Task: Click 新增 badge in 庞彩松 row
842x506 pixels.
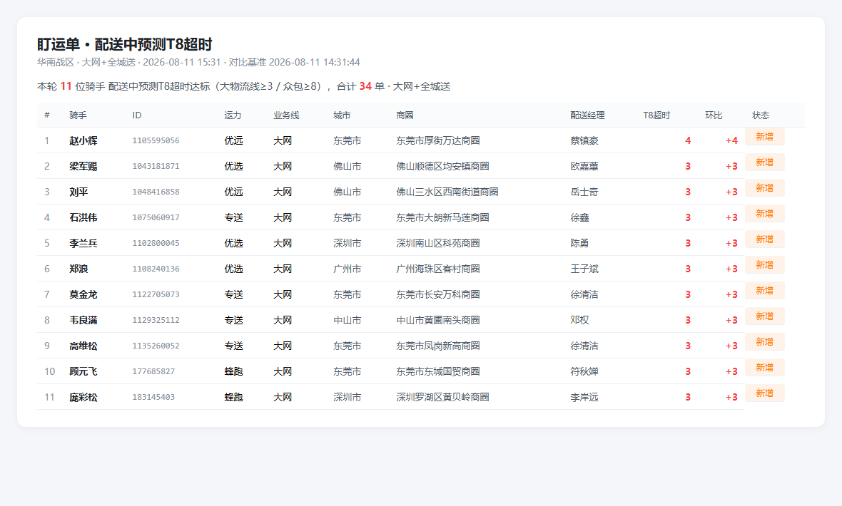Action: point(765,393)
